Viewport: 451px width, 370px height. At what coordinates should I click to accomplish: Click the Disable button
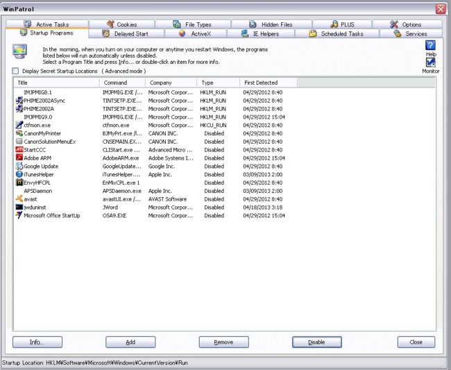pos(317,342)
